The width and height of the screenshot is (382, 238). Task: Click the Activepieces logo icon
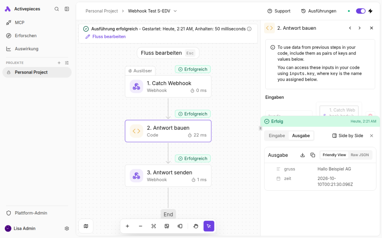[7, 9]
